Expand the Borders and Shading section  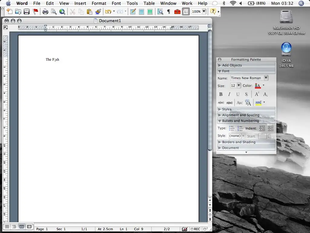point(239,142)
